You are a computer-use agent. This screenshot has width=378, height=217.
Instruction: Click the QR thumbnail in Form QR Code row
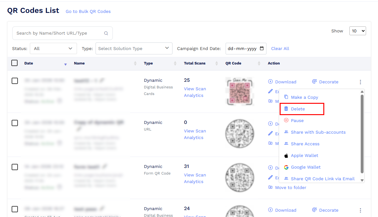click(x=239, y=178)
